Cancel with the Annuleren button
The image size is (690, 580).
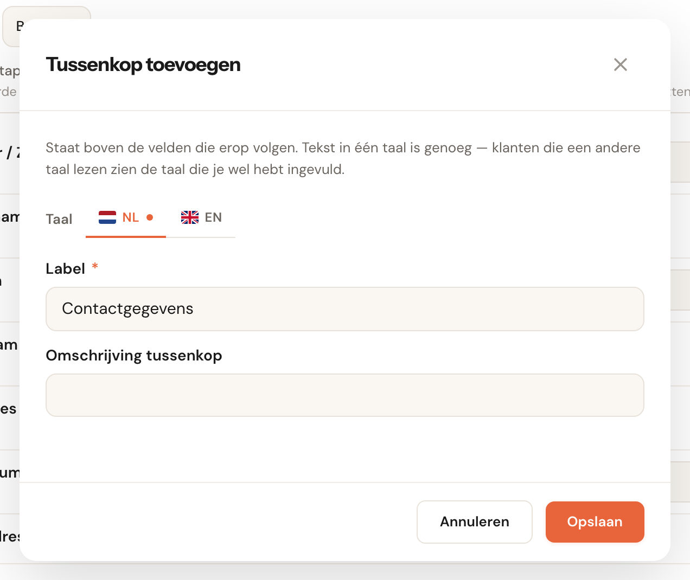pyautogui.click(x=475, y=522)
